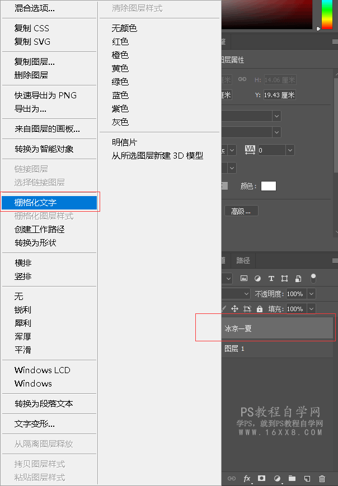The width and height of the screenshot is (338, 486).
Task: Open the opacity 不透明度 dropdown arrow
Action: click(311, 293)
